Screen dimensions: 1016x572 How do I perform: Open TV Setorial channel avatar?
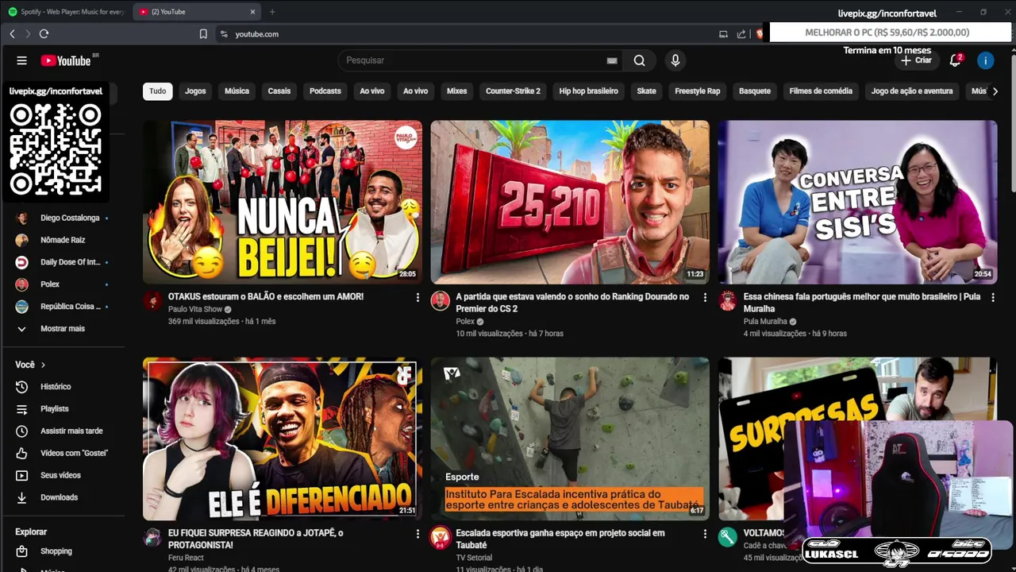click(440, 537)
